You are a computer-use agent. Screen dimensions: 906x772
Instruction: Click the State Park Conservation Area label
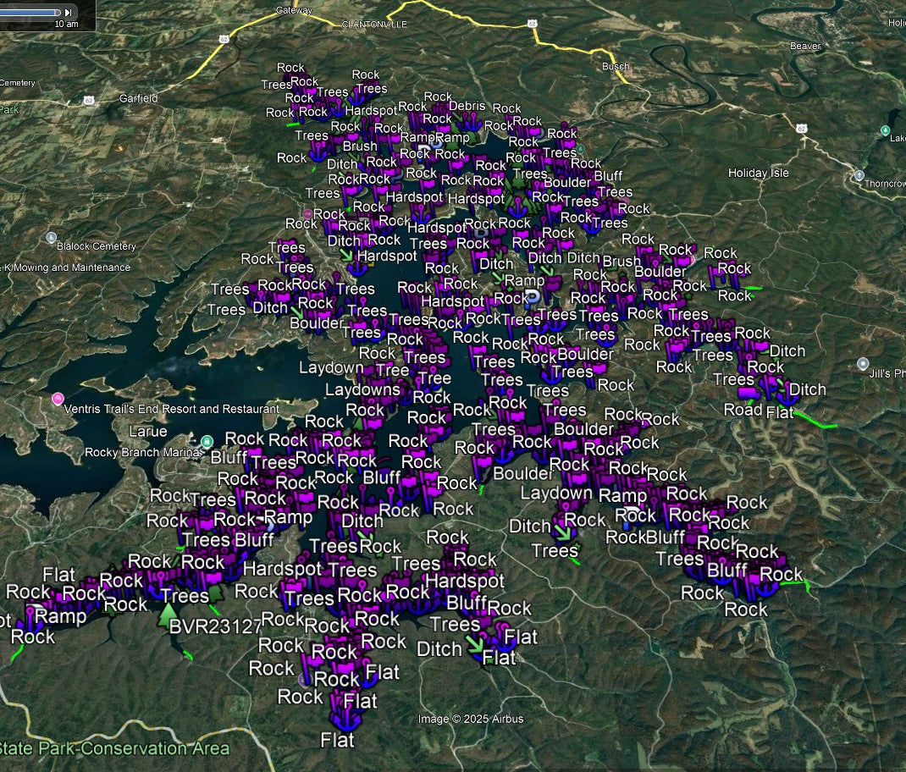pos(114,748)
